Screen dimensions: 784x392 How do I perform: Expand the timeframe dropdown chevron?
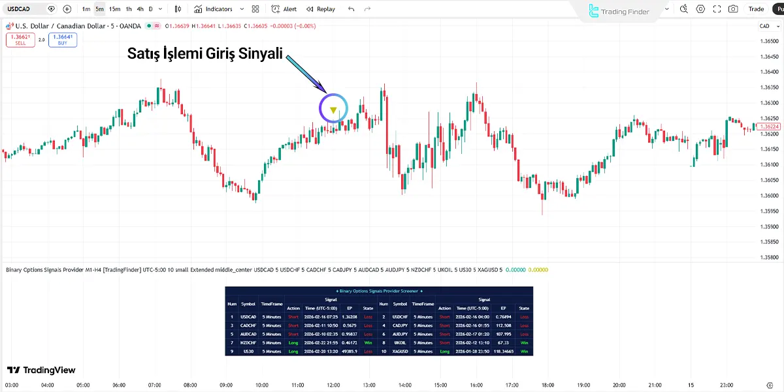click(x=159, y=8)
